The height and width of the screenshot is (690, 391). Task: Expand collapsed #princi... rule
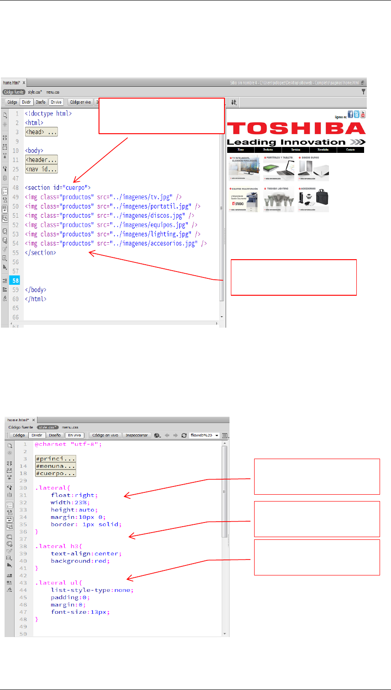pos(55,459)
